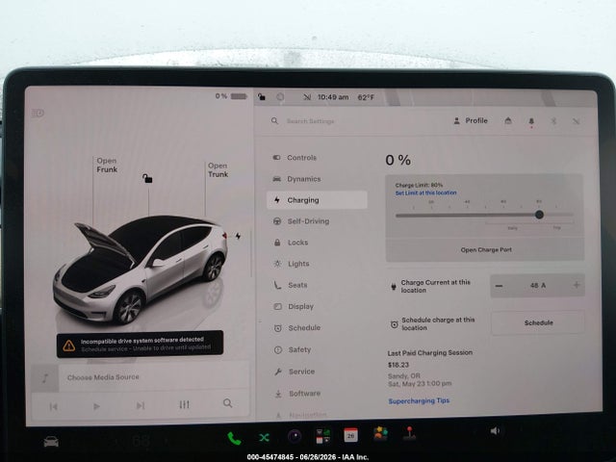
Task: Increase the charge current with plus
Action: [577, 285]
